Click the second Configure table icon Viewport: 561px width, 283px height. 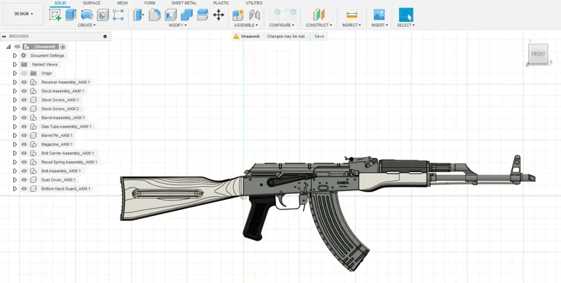tap(291, 15)
